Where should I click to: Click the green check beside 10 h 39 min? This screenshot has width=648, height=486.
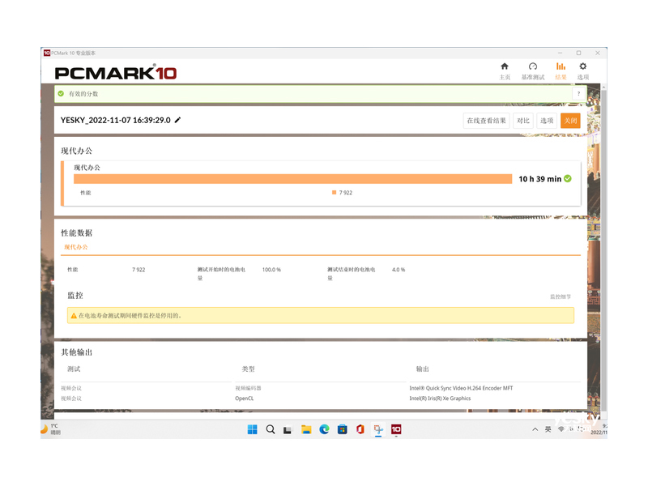pyautogui.click(x=568, y=178)
